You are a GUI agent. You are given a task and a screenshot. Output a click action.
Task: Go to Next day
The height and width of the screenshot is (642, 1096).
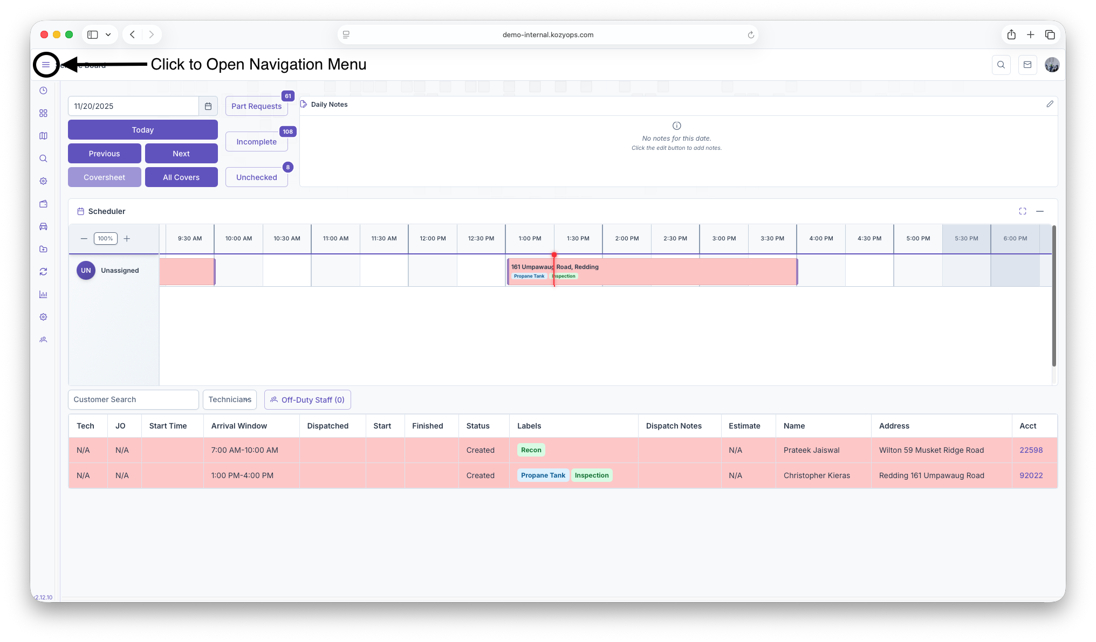tap(181, 154)
